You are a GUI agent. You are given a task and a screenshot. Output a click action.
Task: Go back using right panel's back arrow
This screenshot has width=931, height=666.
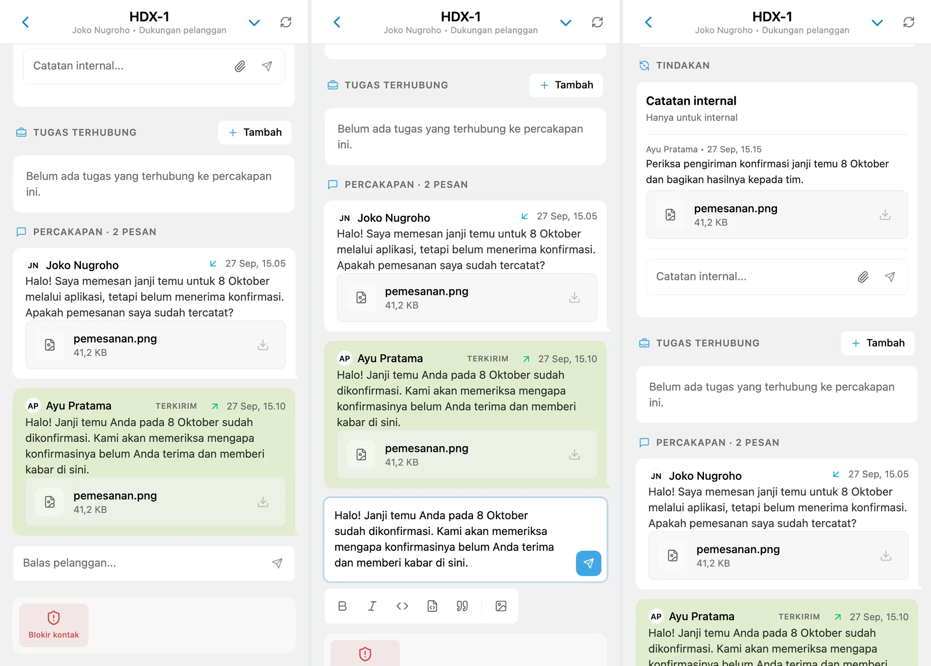tap(649, 22)
